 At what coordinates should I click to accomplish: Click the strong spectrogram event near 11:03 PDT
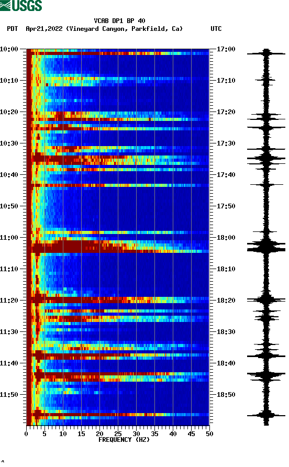coord(118,247)
